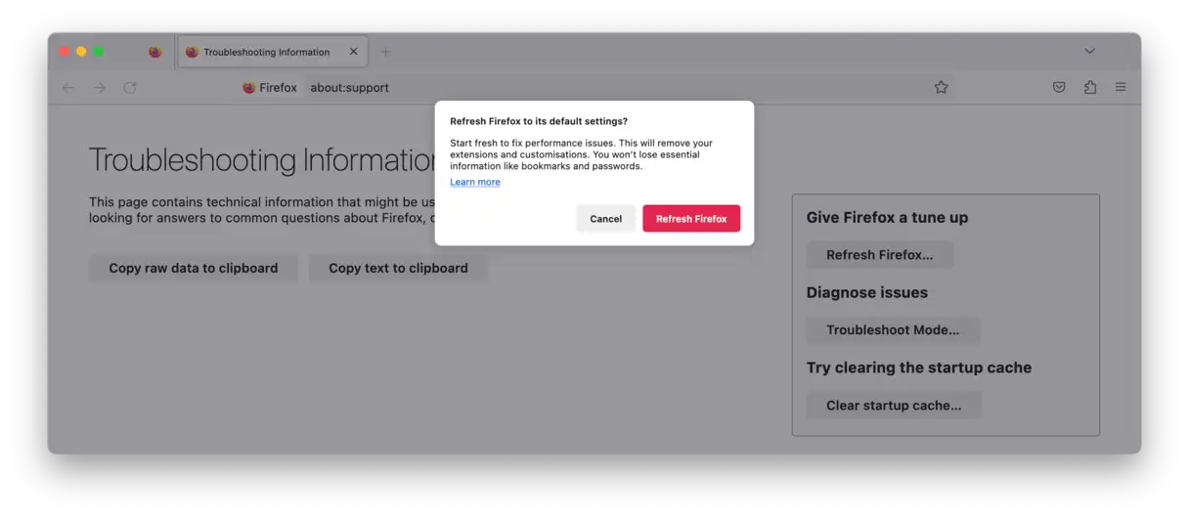Open the hamburger application menu
Screen dimensions: 1189x517
(x=1121, y=87)
